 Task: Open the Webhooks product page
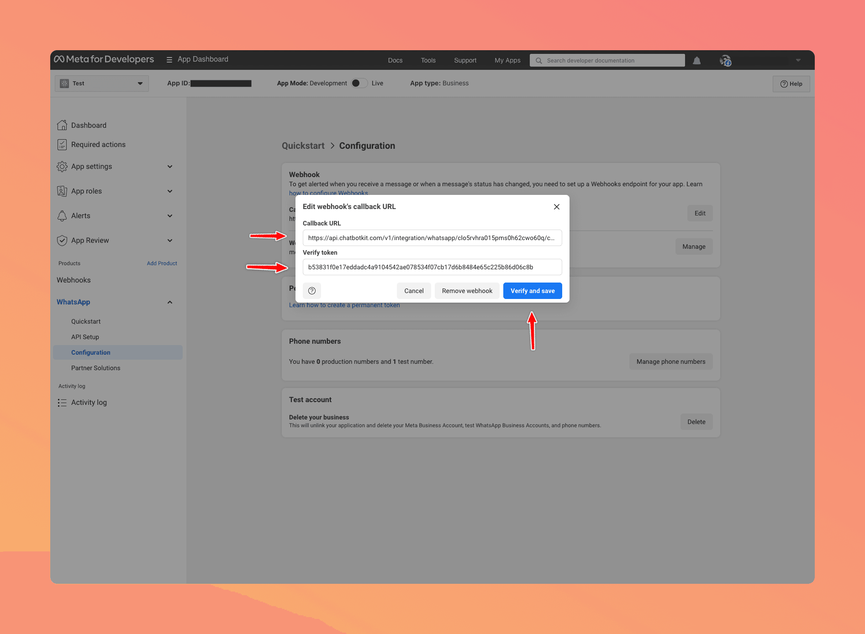tap(74, 280)
